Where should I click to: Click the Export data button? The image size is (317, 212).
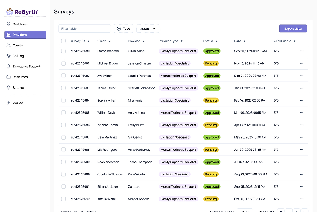click(x=293, y=28)
